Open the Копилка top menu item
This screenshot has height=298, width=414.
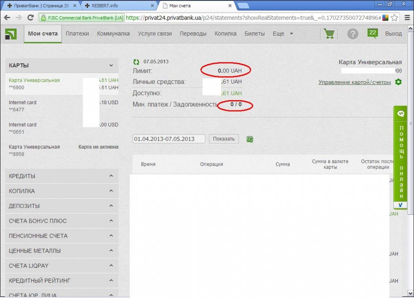(226, 34)
